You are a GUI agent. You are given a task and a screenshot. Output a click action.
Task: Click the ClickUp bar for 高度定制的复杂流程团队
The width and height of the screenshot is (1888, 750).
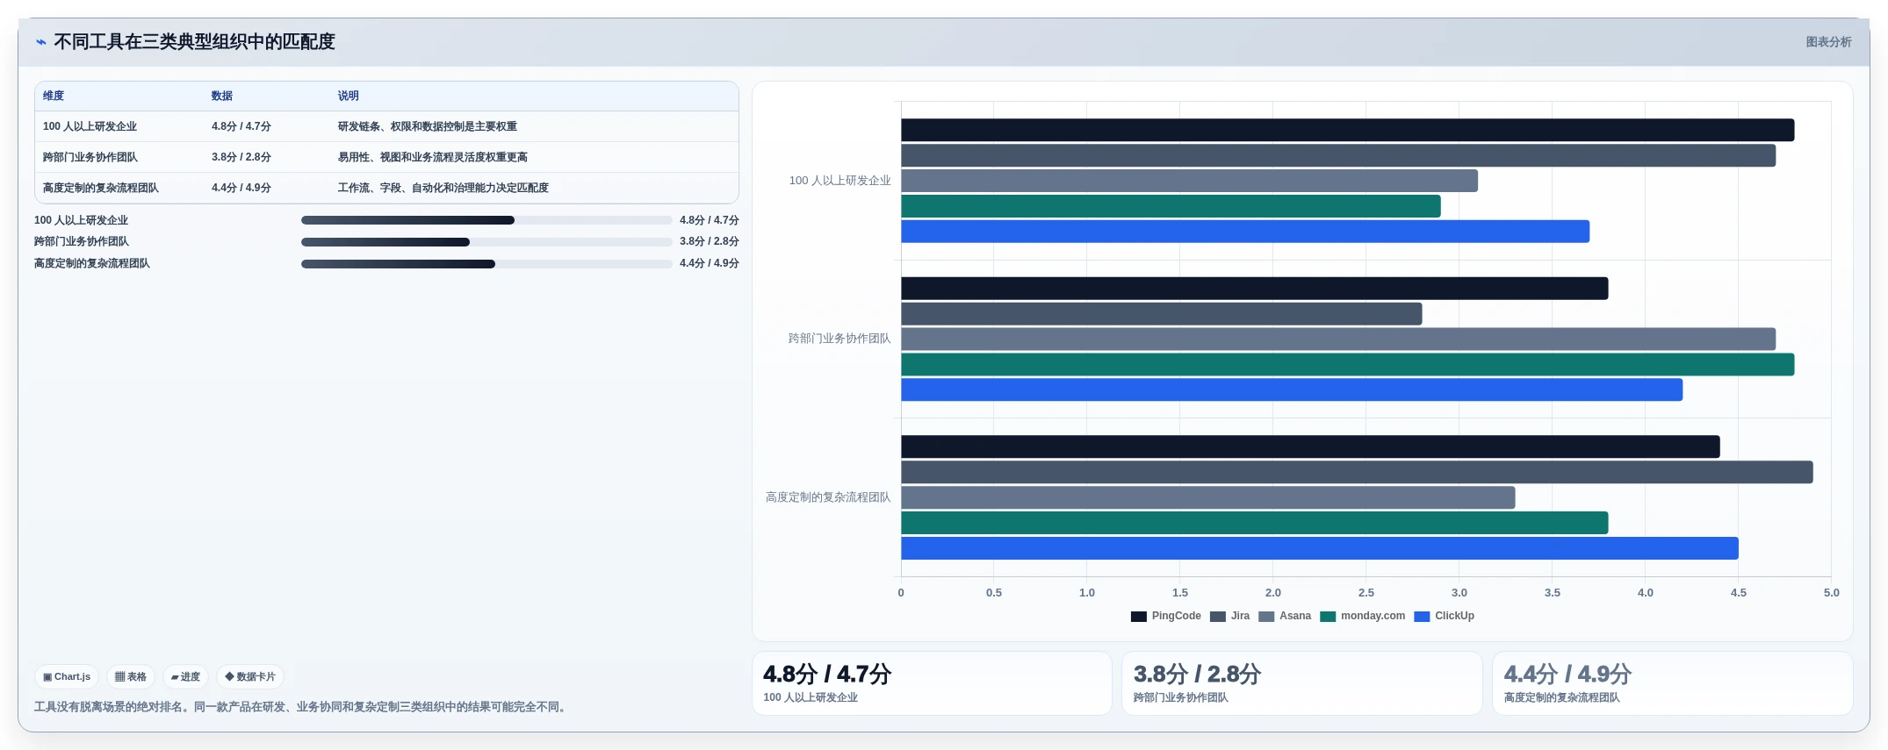click(x=1320, y=548)
